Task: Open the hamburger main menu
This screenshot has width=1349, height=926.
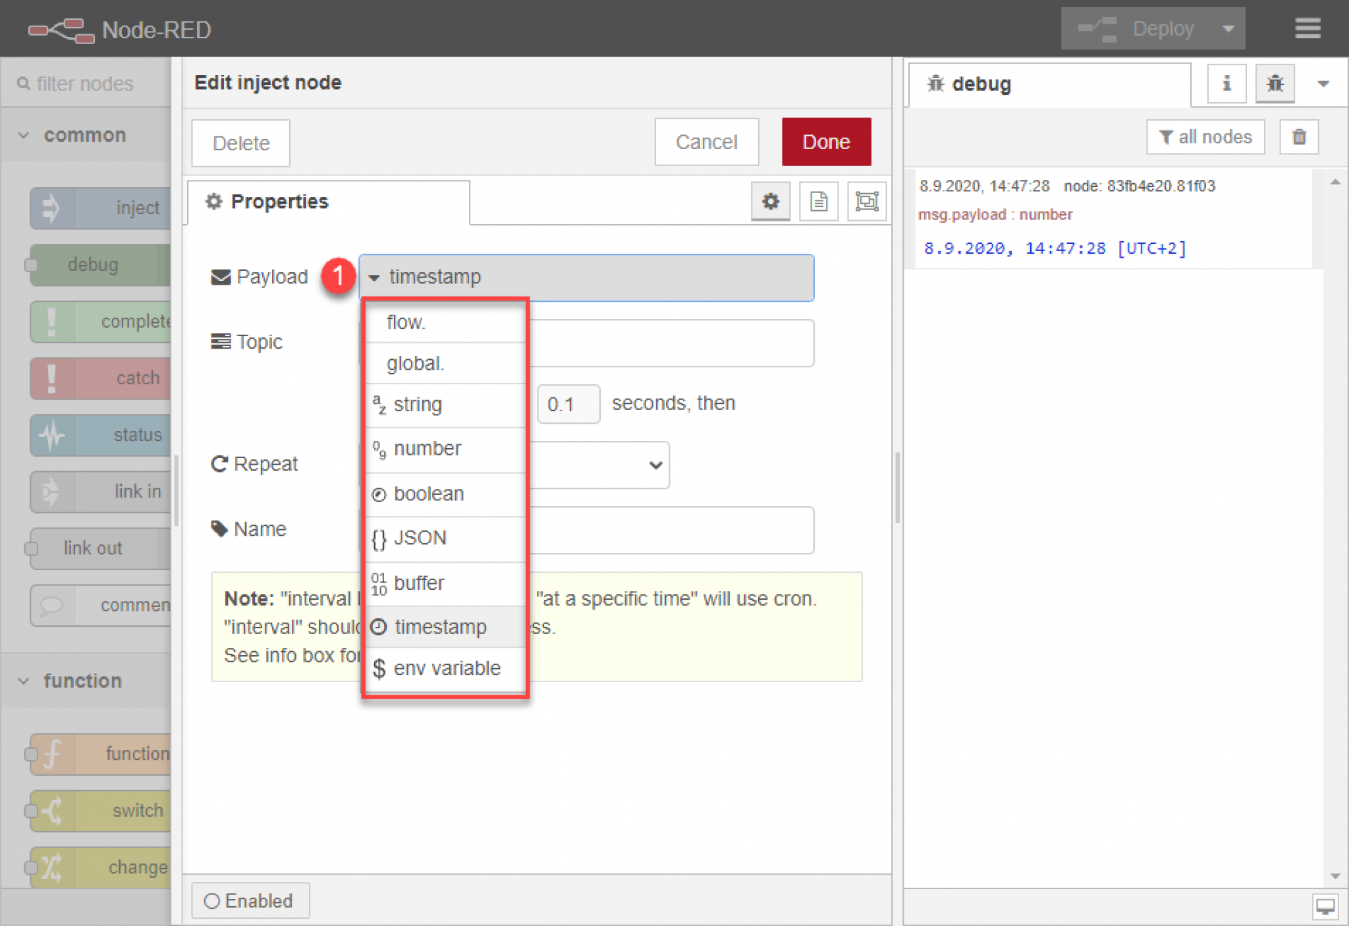Action: [x=1307, y=28]
